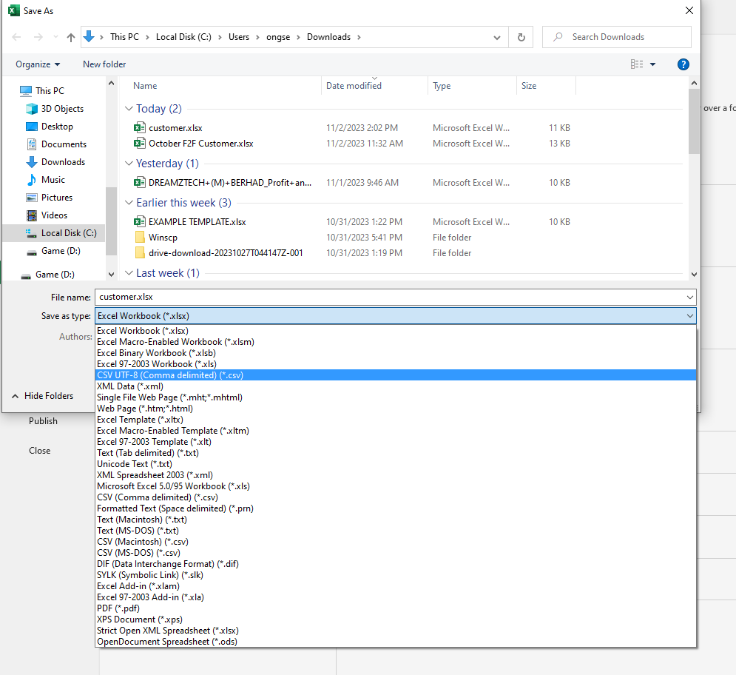Refresh the Downloads folder view
The image size is (736, 675).
(x=521, y=37)
